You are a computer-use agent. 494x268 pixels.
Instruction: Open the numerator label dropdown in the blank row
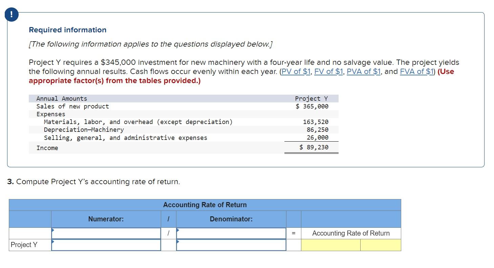106,233
